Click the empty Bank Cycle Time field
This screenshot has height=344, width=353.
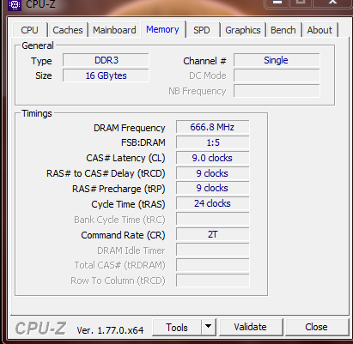(212, 219)
